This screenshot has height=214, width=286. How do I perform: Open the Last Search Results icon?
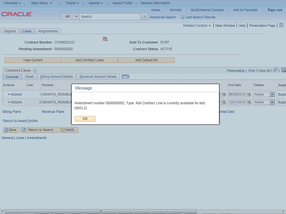(182, 17)
